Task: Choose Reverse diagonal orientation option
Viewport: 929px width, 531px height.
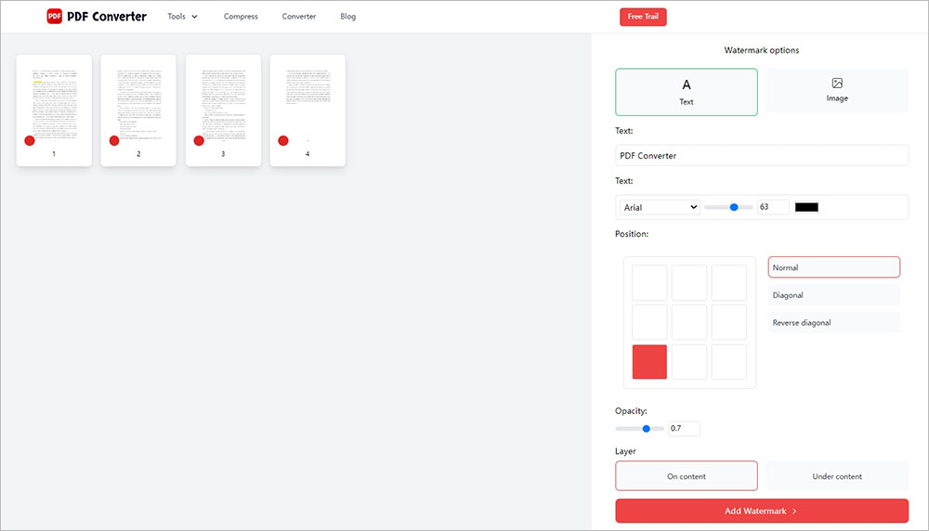Action: pos(833,323)
